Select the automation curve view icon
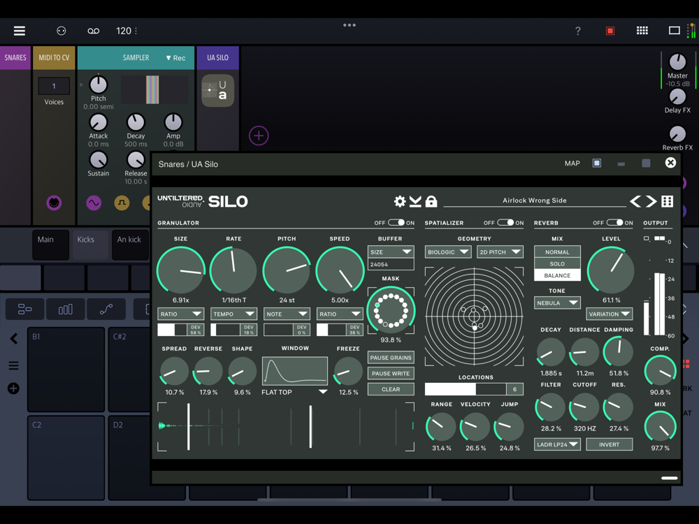Screen dimensions: 699x524 point(106,310)
